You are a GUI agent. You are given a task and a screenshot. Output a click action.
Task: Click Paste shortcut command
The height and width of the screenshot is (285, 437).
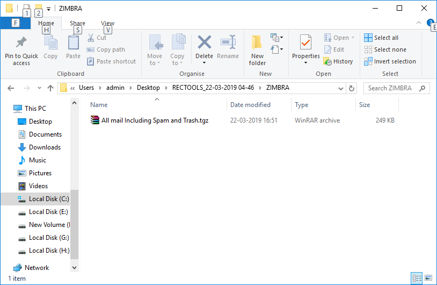pos(111,61)
